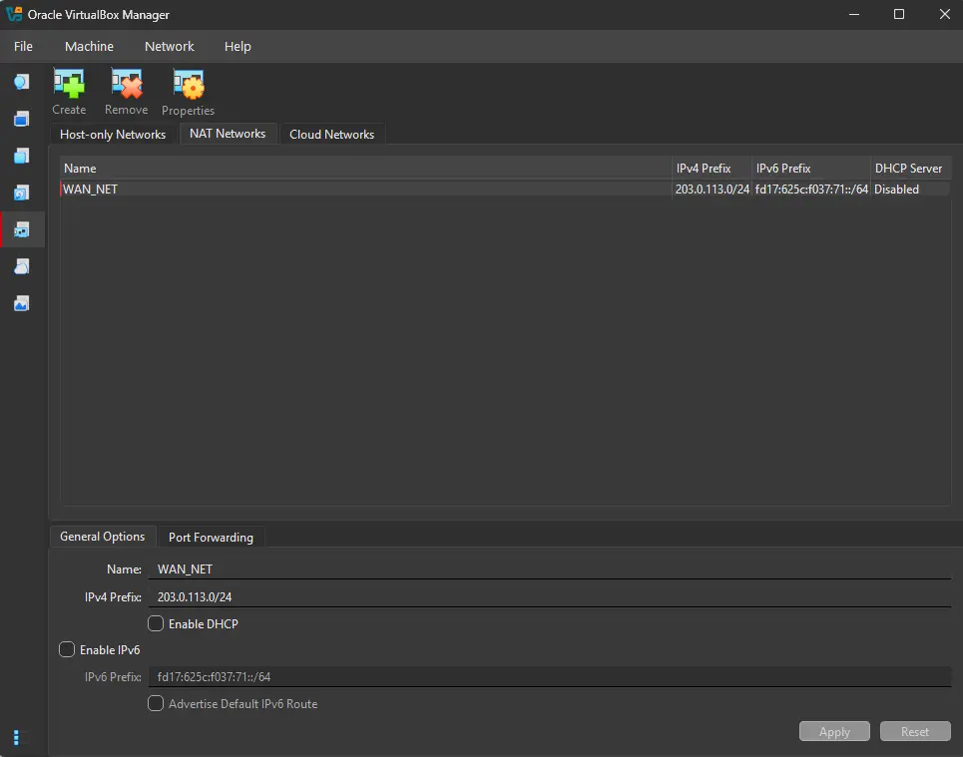Create a new NAT network
The width and height of the screenshot is (963, 757).
(69, 92)
